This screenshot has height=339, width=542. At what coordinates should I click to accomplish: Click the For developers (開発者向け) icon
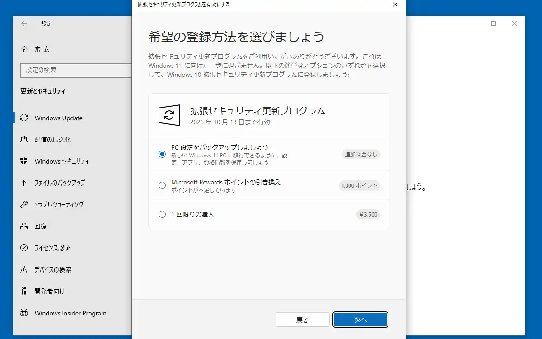(x=24, y=291)
